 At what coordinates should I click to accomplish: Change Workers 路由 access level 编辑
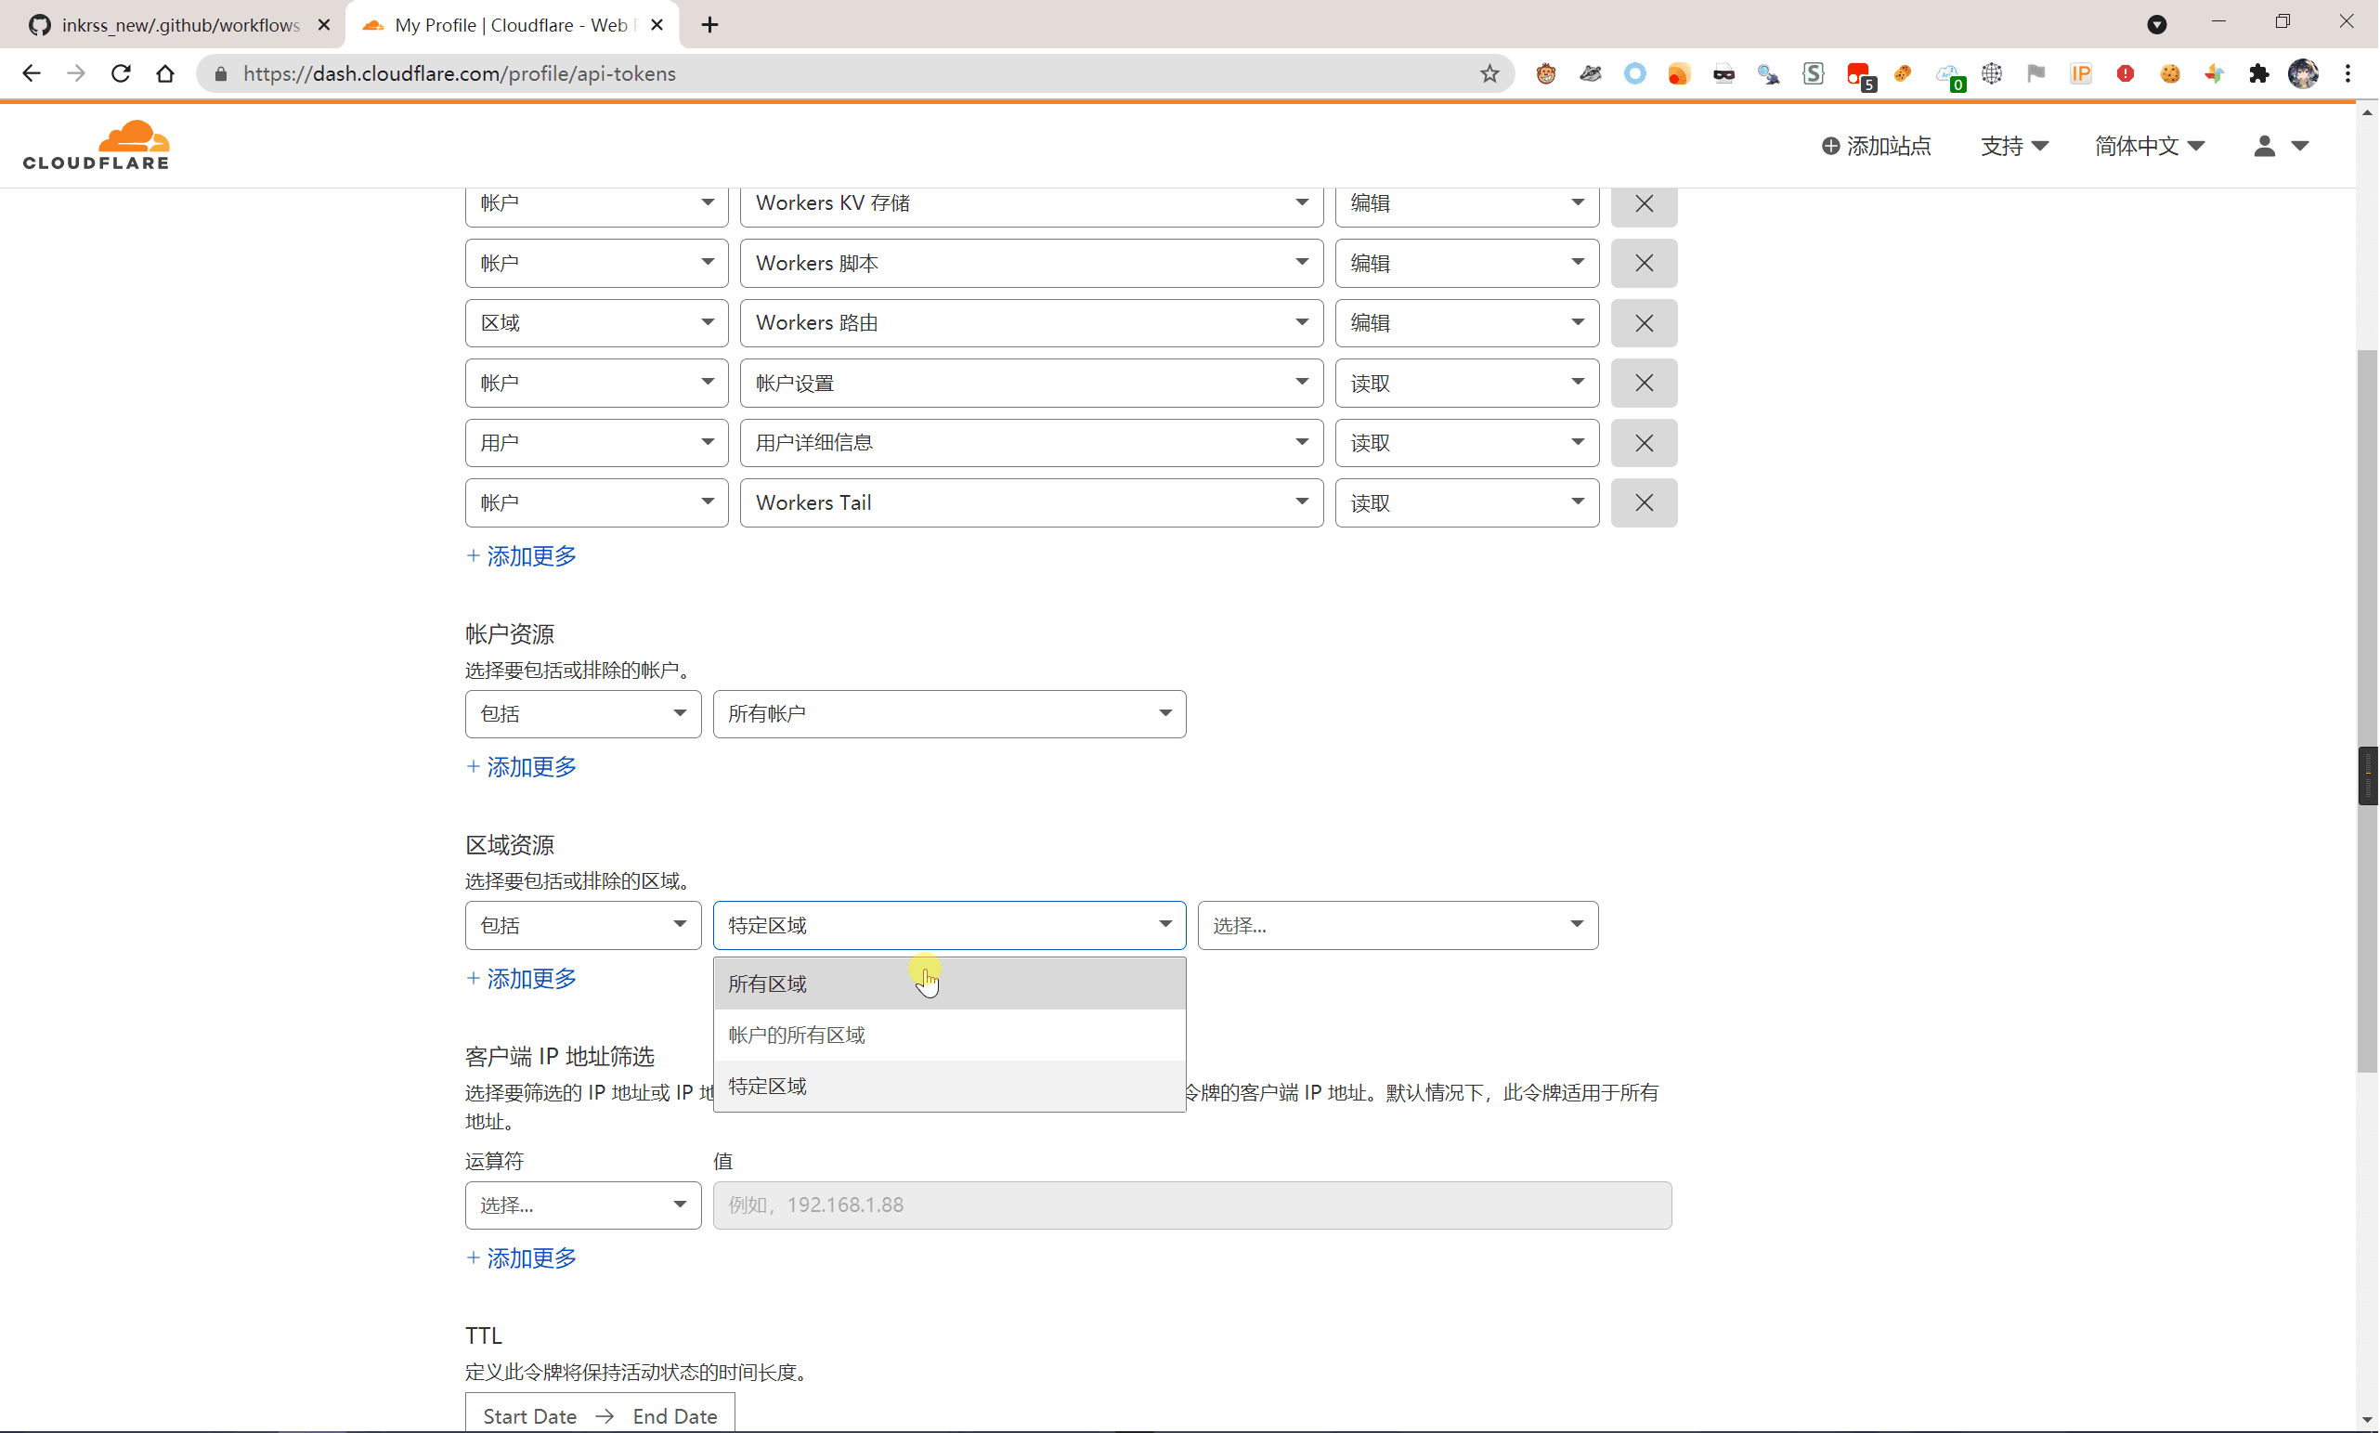[x=1466, y=323]
